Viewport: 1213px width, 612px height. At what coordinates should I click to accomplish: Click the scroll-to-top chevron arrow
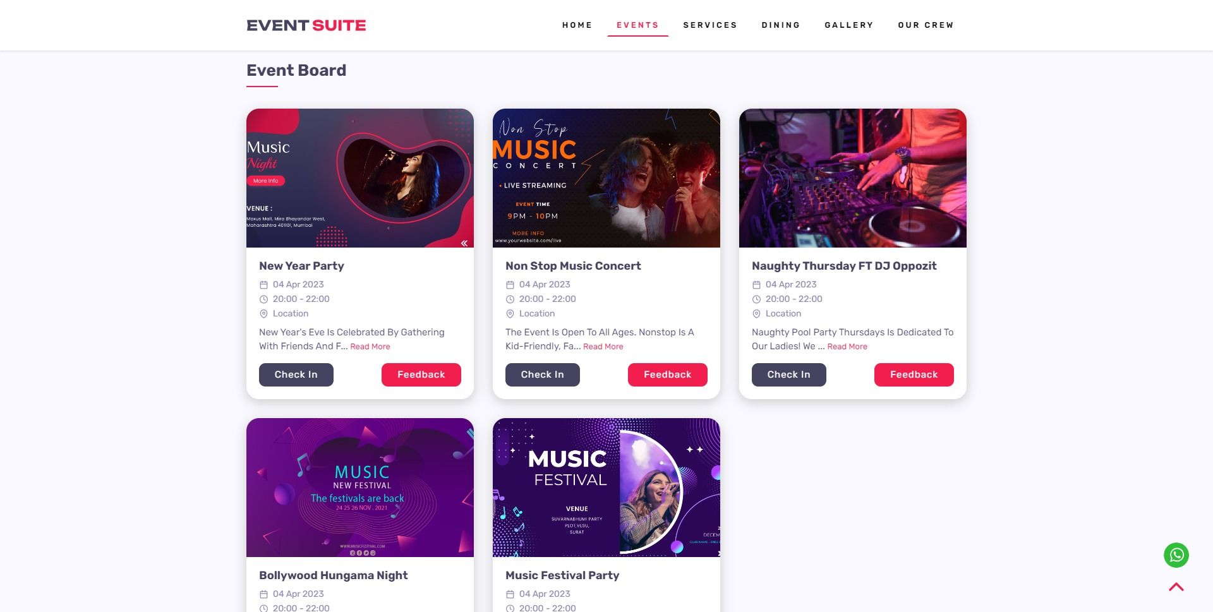(x=1176, y=587)
